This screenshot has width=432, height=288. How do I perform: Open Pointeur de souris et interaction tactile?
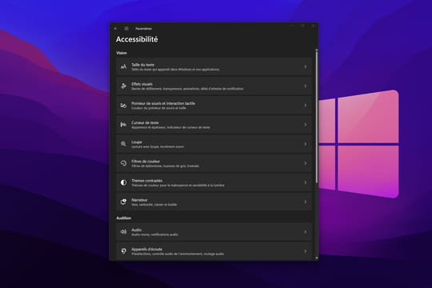tap(214, 106)
